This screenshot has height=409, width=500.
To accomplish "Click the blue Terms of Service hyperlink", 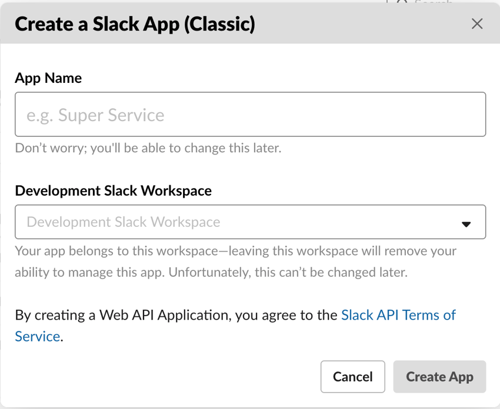I will (398, 315).
